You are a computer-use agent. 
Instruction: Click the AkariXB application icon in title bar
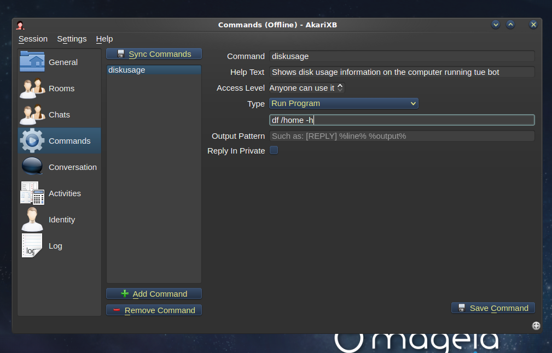click(20, 25)
